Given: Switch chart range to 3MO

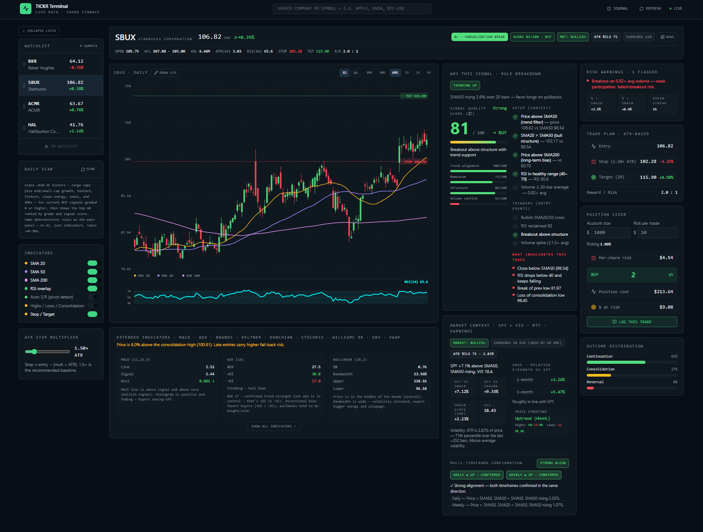Looking at the screenshot, I should (x=382, y=72).
